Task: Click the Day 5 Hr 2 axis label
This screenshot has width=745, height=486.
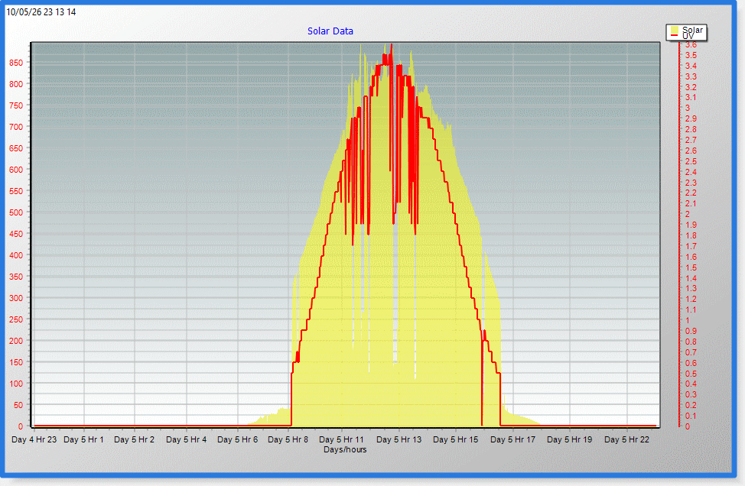Action: (x=135, y=439)
